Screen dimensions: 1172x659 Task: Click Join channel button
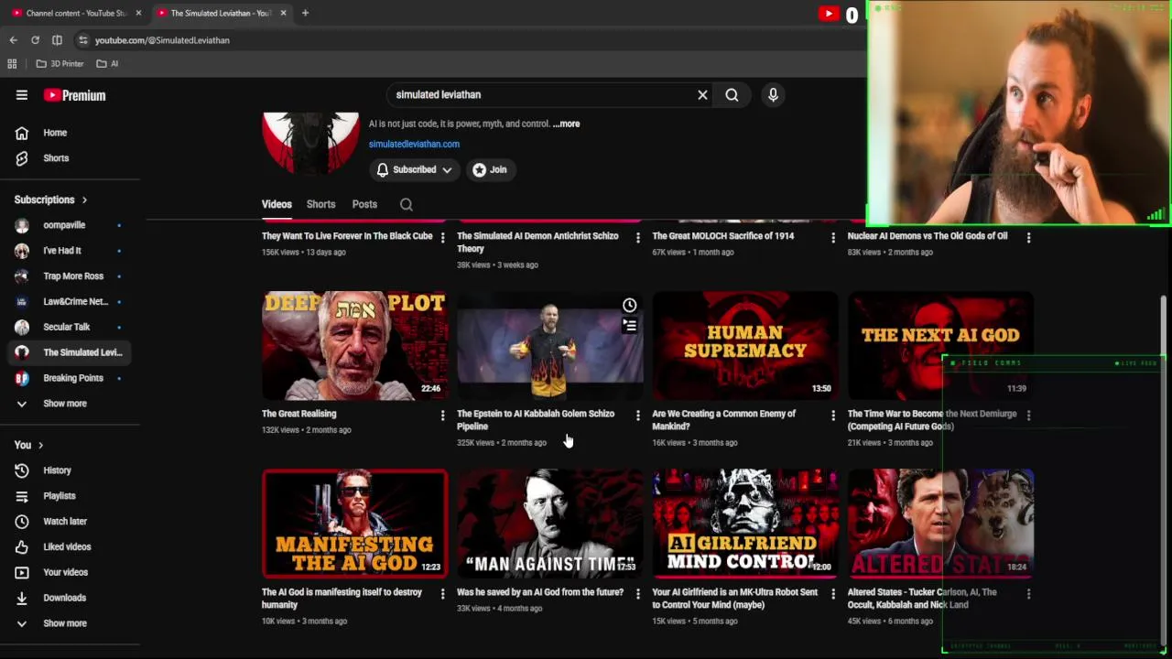(490, 169)
